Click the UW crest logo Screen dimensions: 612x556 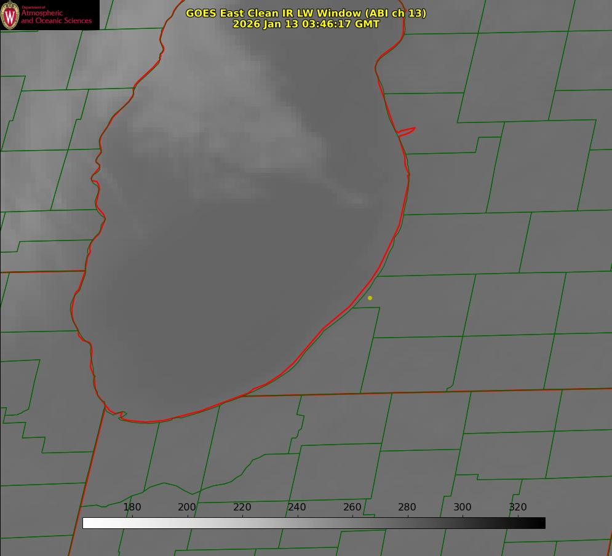(10, 15)
